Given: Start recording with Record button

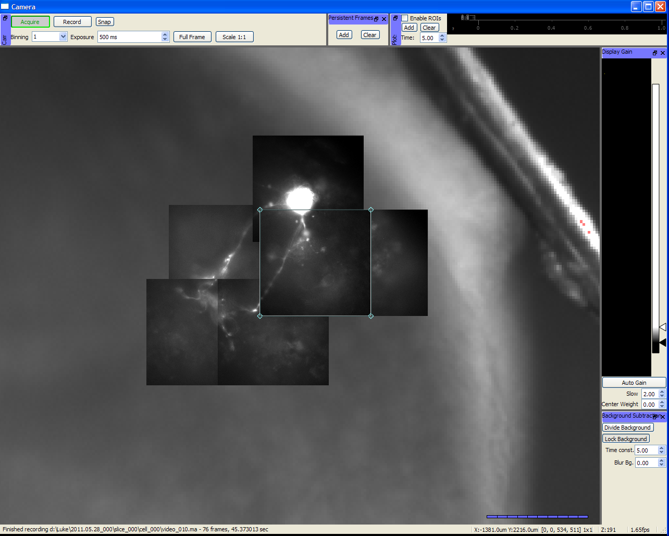Looking at the screenshot, I should [72, 22].
